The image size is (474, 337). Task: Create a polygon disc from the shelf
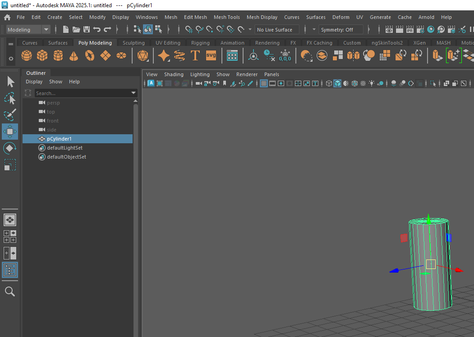(x=121, y=55)
